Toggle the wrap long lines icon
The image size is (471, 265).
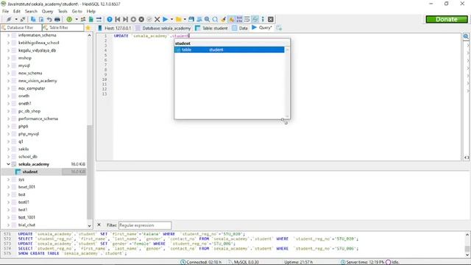click(x=247, y=19)
